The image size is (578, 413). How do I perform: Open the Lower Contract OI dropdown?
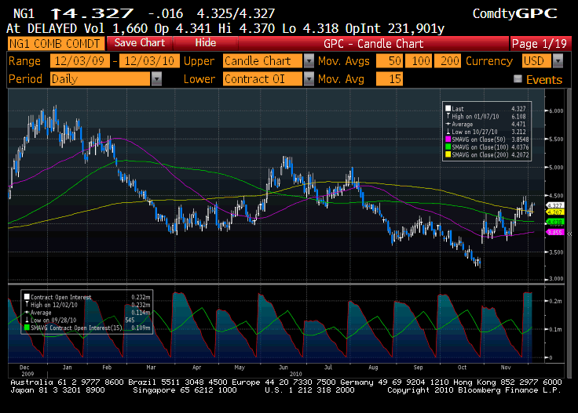pyautogui.click(x=307, y=79)
